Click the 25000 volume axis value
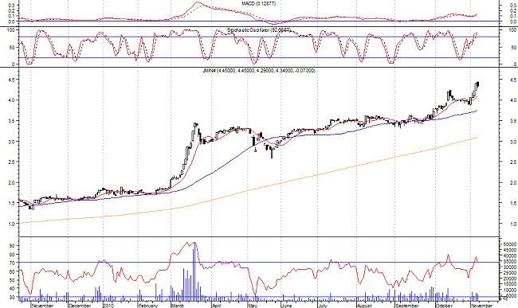 (x=509, y=273)
